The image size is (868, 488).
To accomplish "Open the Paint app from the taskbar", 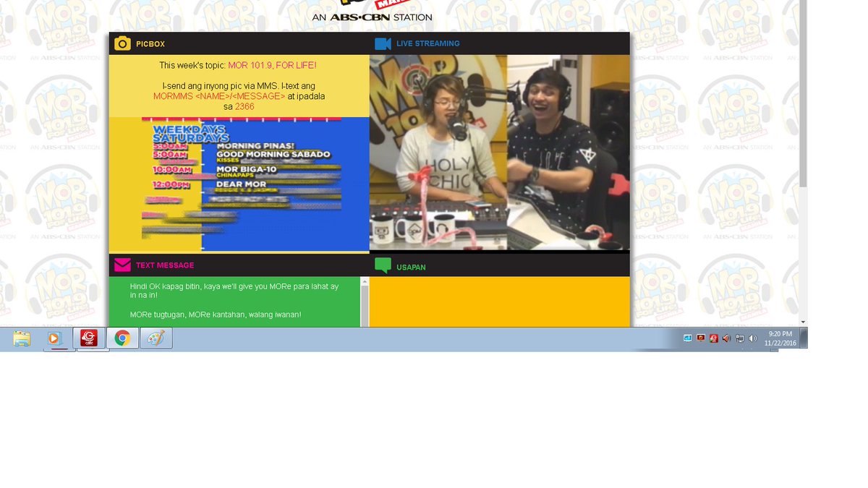I will (x=156, y=338).
